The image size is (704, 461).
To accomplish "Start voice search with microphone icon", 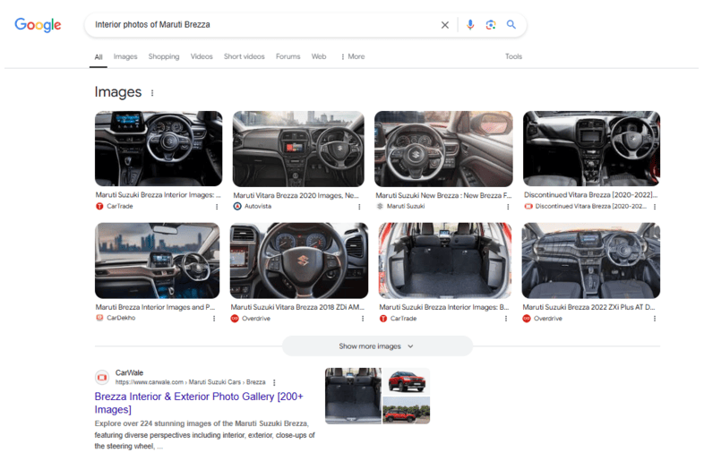I will tap(470, 25).
